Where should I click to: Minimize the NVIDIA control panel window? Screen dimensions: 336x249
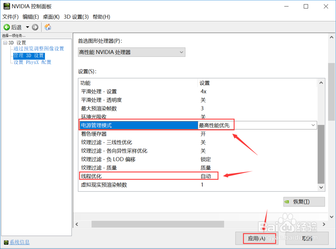click(x=286, y=6)
